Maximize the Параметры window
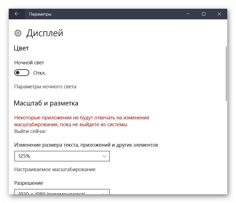The width and height of the screenshot is (236, 203). point(204,14)
